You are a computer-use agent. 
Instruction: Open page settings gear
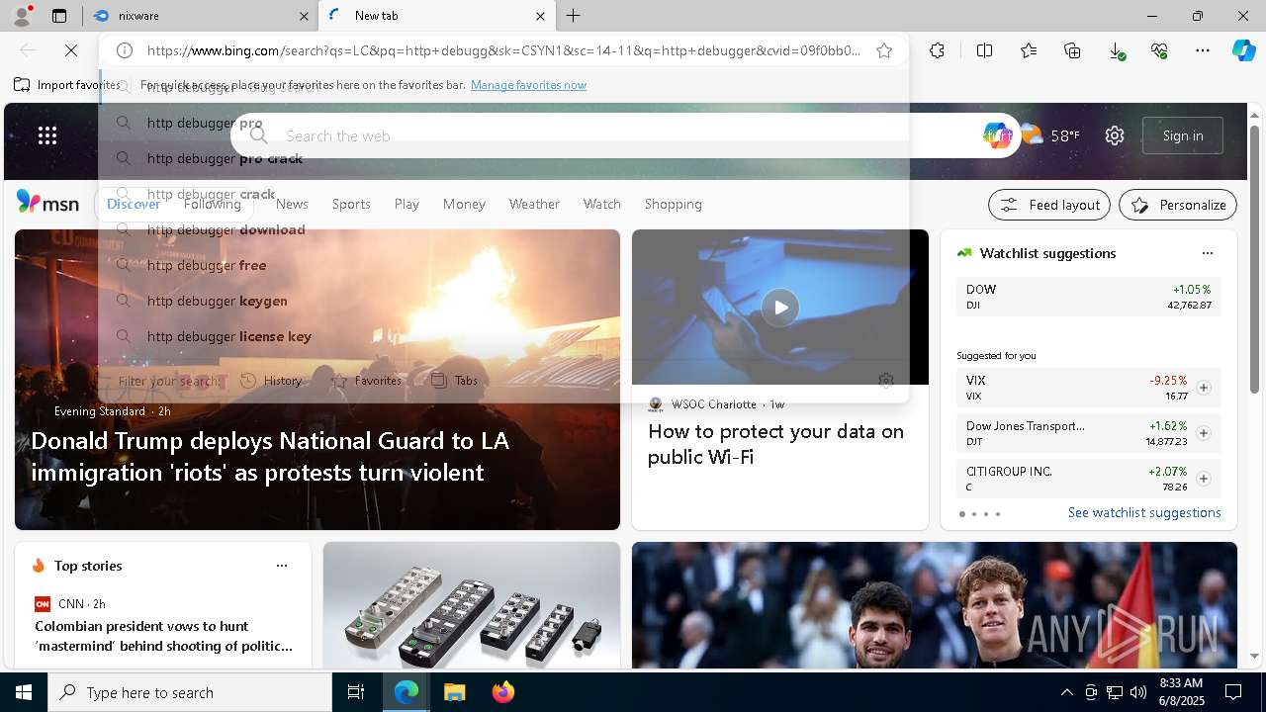coord(1115,135)
